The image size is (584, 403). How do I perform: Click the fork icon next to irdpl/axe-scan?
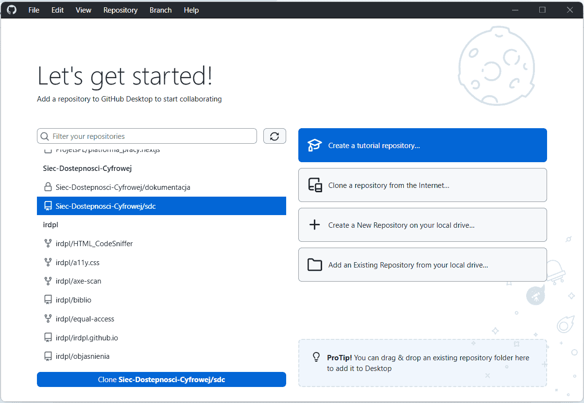pos(48,281)
